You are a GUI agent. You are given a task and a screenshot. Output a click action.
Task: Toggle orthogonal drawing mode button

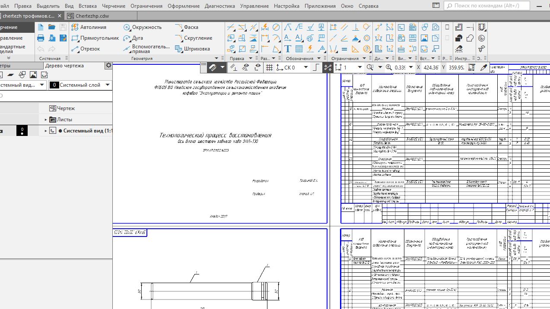(x=316, y=67)
